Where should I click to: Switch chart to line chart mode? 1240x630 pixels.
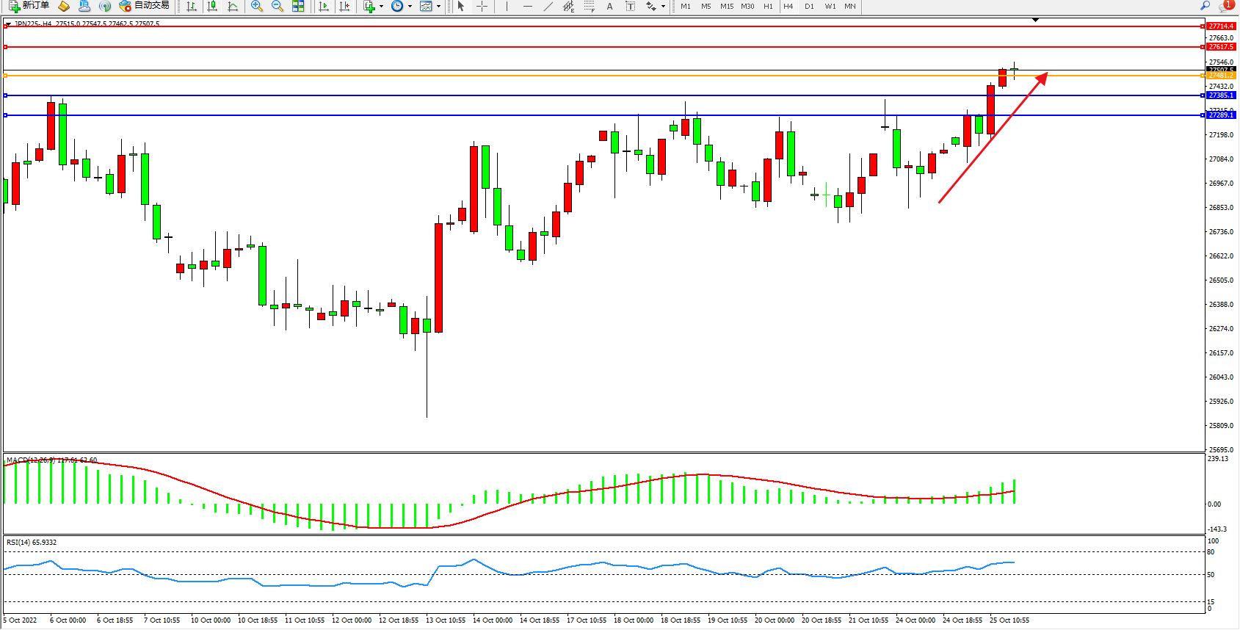[233, 6]
